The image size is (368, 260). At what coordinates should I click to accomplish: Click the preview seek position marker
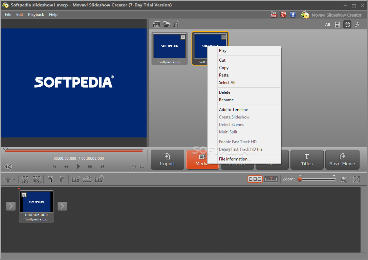coord(5,149)
